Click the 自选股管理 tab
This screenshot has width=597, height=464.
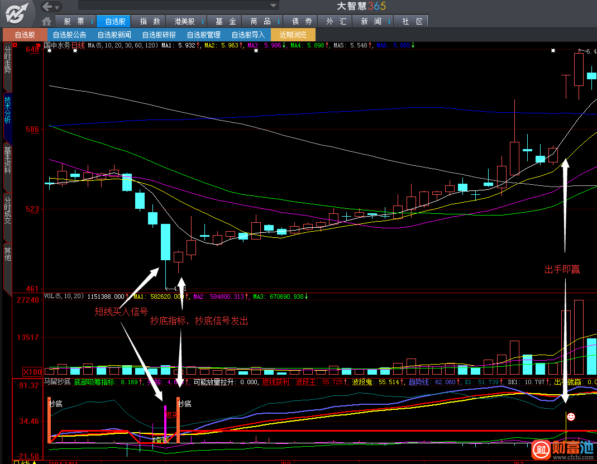click(204, 35)
